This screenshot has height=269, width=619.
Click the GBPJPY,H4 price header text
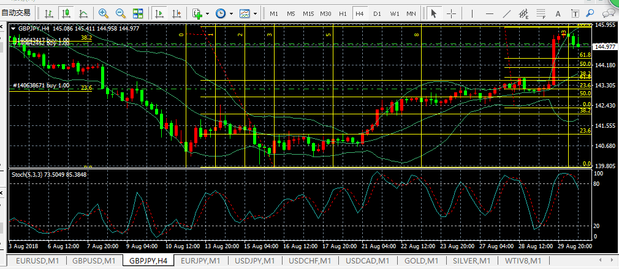point(78,28)
